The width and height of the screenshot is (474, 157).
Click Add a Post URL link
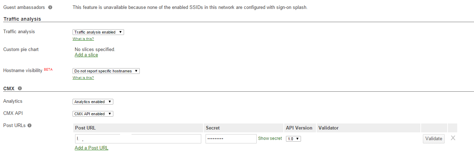tap(92, 148)
